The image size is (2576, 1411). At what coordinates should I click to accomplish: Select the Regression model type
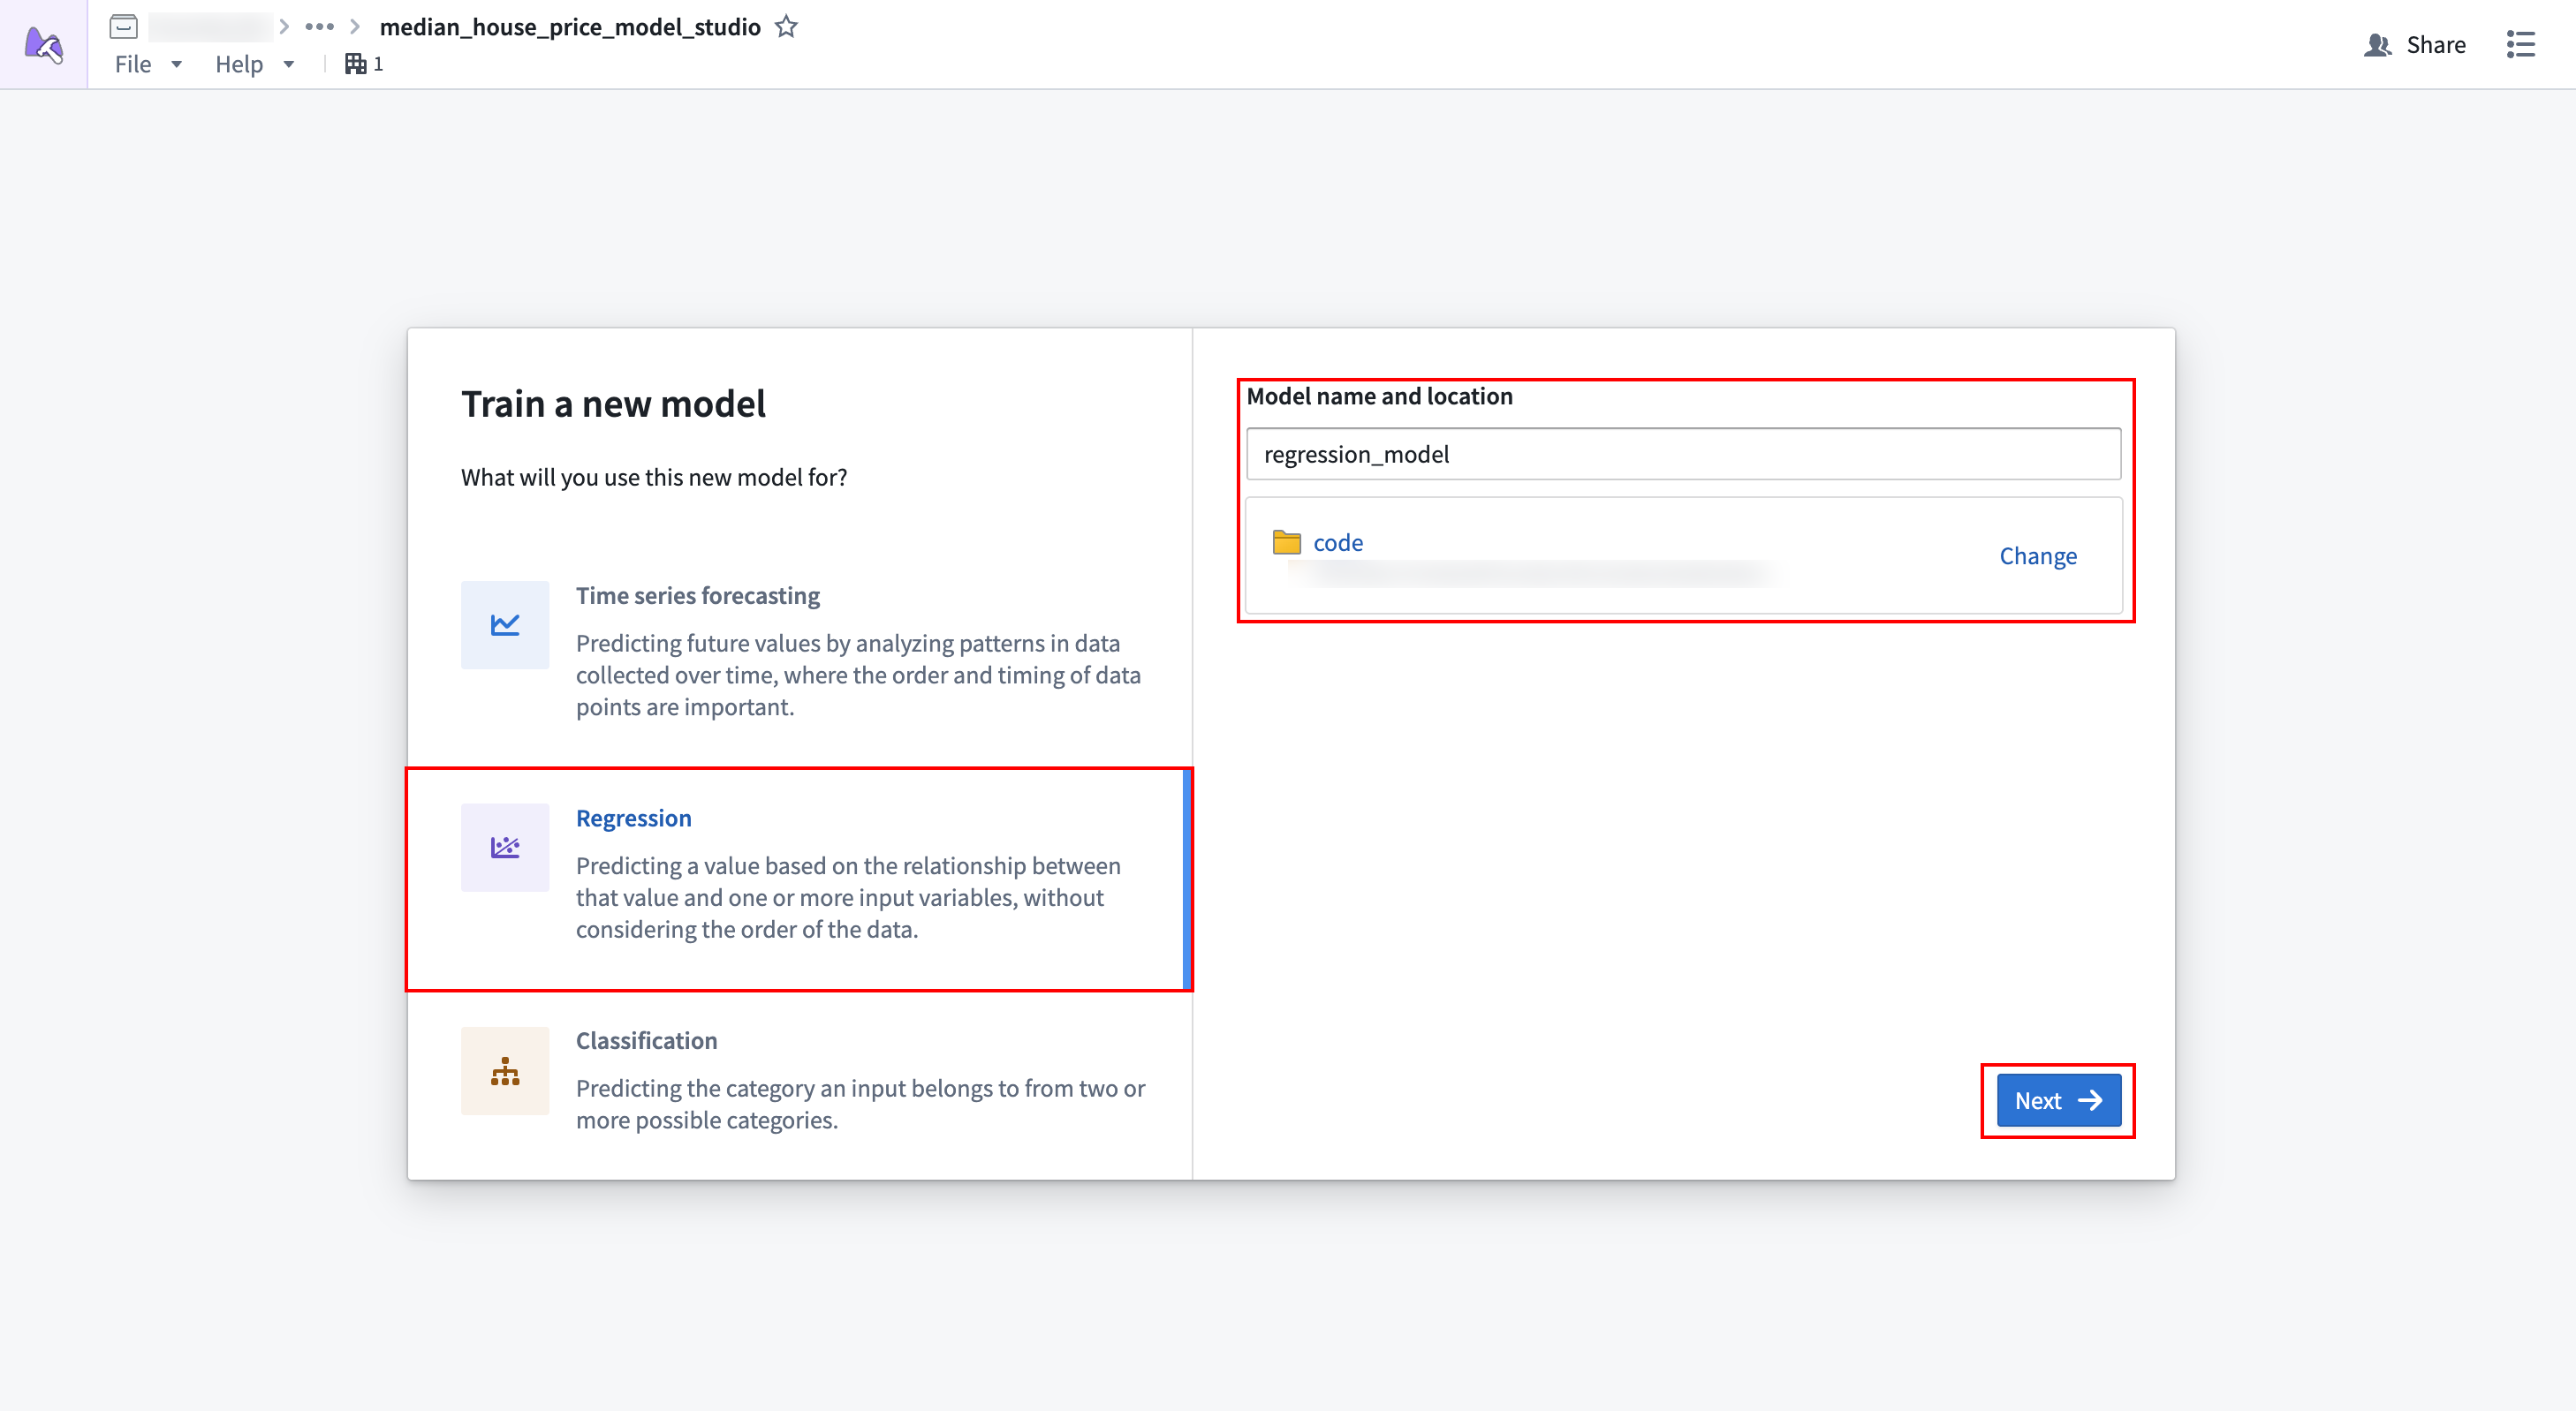pos(800,879)
